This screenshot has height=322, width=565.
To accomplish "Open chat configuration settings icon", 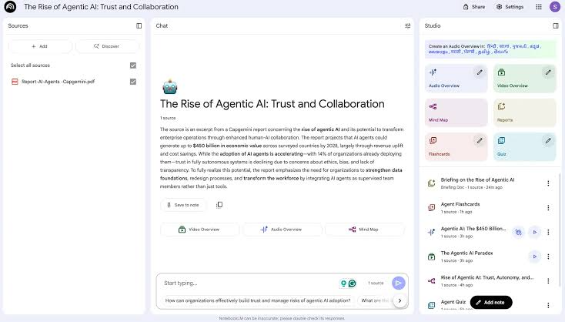I will 407,25.
